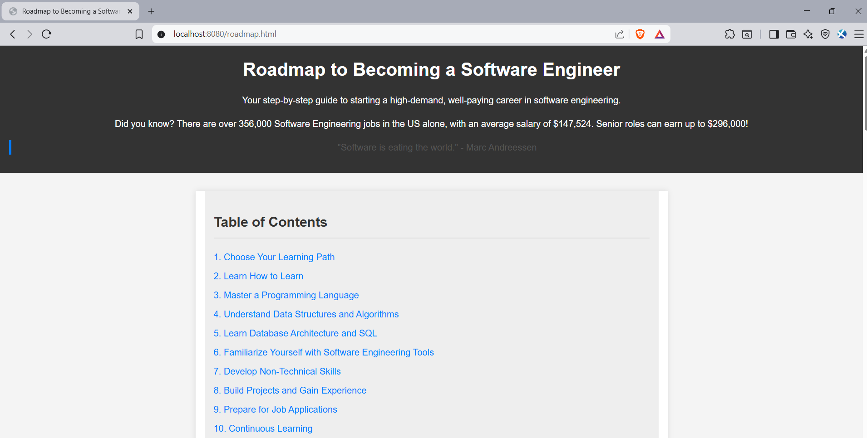Minimize the browser window
Viewport: 867px width, 438px height.
807,11
